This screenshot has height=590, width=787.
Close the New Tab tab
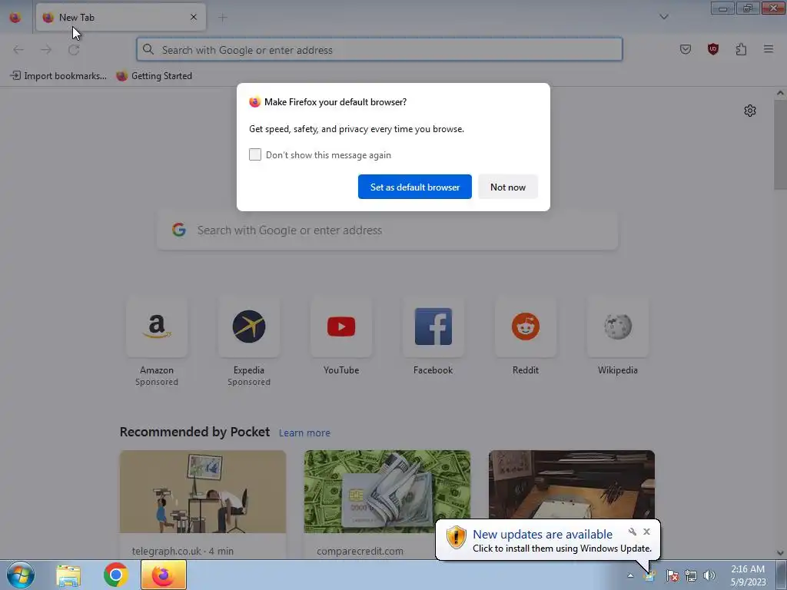click(194, 18)
